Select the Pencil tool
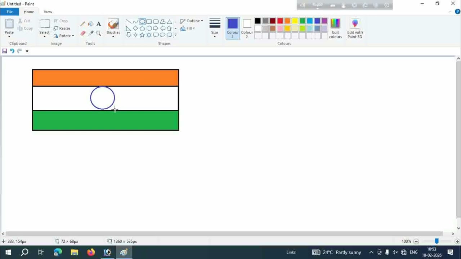The width and height of the screenshot is (461, 259). 82,24
